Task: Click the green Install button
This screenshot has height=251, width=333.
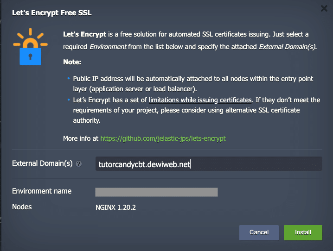Action: 303,232
